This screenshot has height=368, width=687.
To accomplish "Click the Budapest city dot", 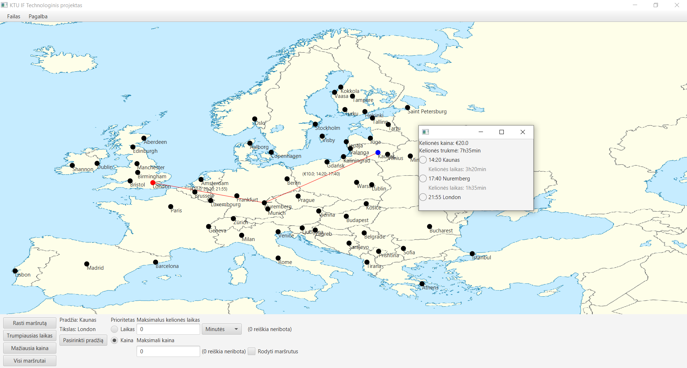I will 346,216.
